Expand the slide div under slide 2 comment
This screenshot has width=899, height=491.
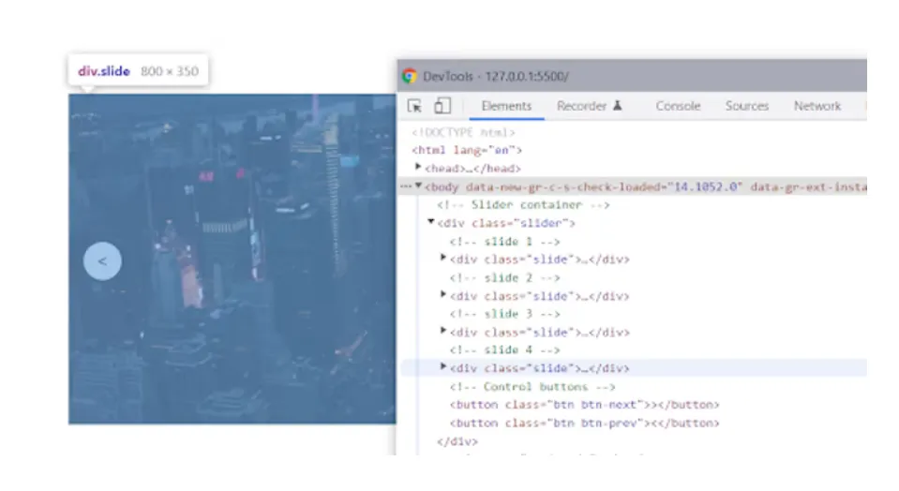tap(443, 294)
